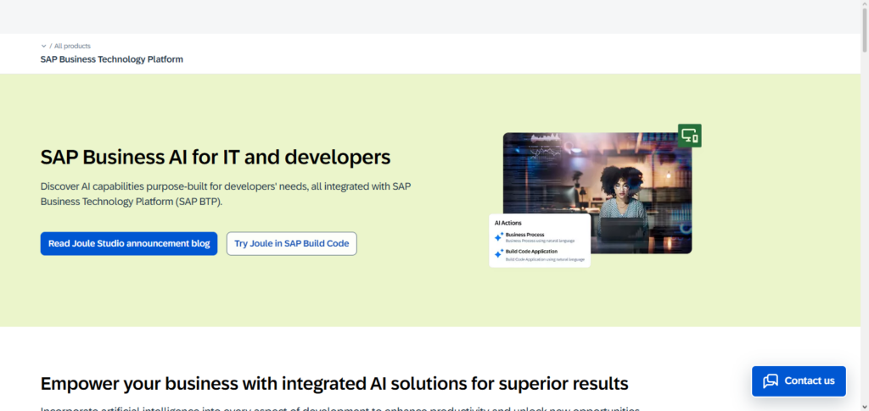
Task: Expand the breadcrumb chevron before All products
Action: tap(44, 46)
